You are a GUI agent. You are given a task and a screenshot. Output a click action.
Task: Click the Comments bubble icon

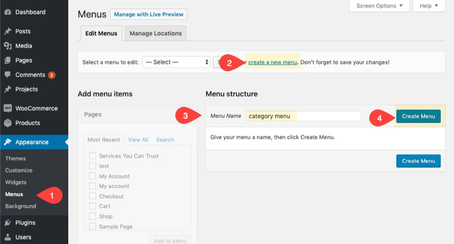tap(8, 75)
